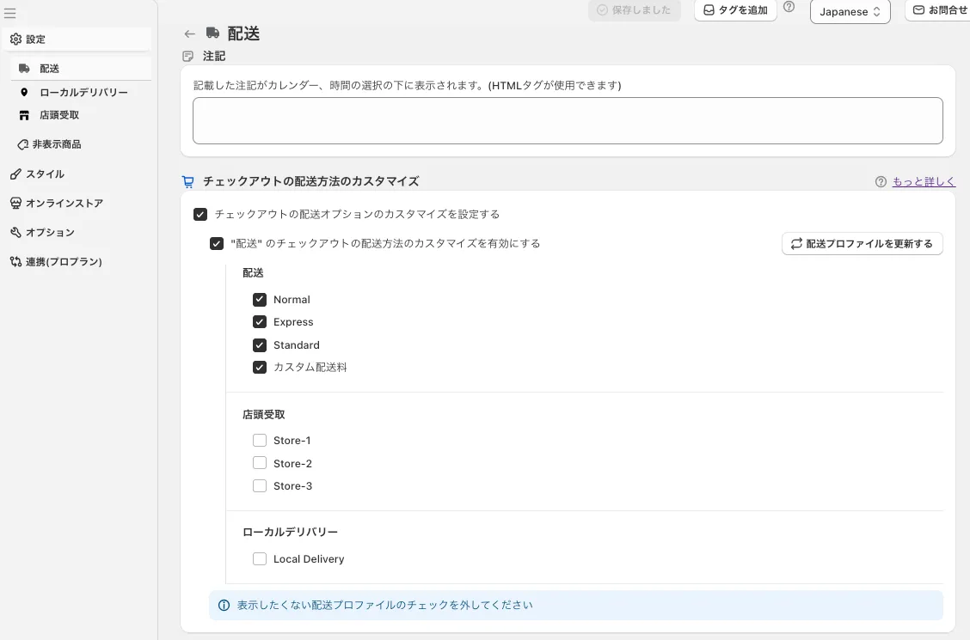The image size is (970, 640).
Task: Click the shopping cart icon next to チェックアウトの配送方法のカスタマイズ
Action: 187,181
